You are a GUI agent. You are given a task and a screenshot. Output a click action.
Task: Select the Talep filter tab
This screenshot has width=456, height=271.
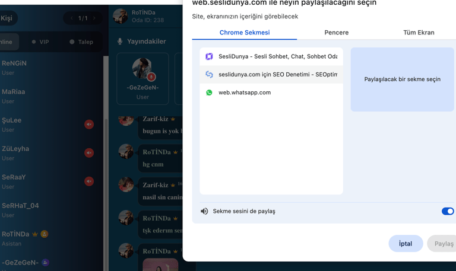point(81,42)
